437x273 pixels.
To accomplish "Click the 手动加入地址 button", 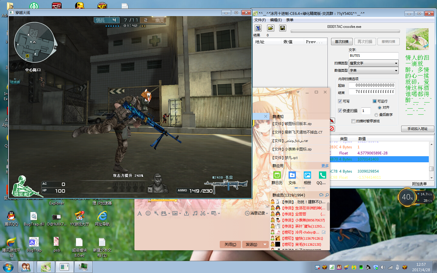I will pos(418,129).
